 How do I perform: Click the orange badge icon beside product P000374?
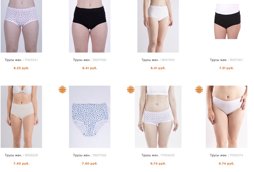point(199,89)
